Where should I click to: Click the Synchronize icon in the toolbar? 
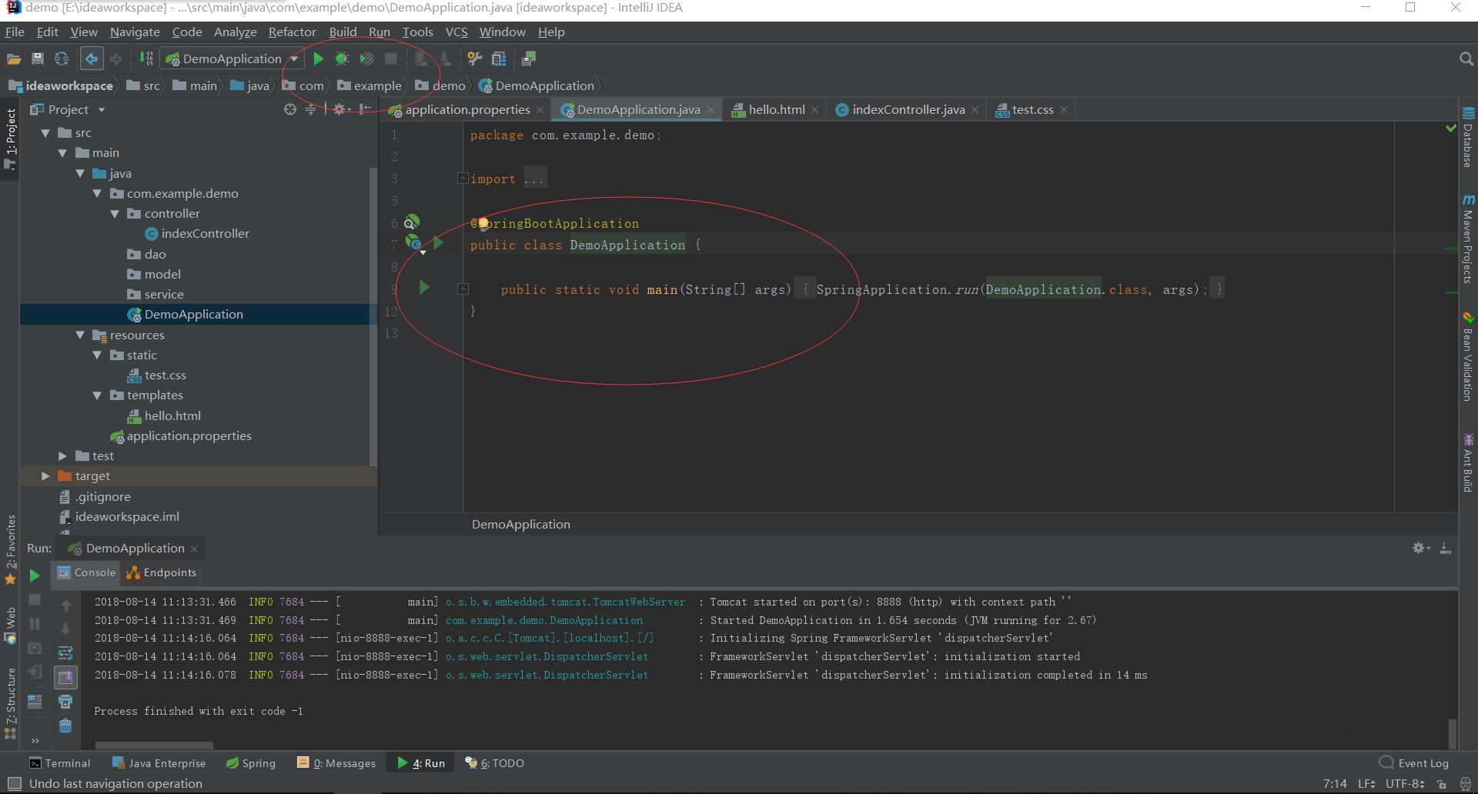pos(62,58)
